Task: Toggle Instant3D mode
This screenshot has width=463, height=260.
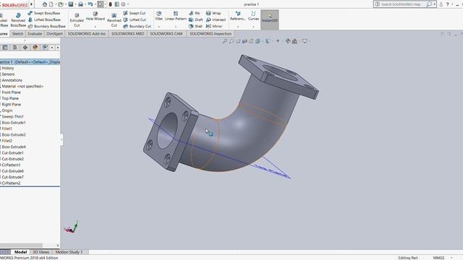Action: coord(270,19)
